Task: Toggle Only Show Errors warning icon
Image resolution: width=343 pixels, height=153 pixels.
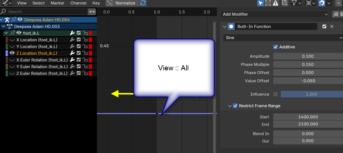Action: (x=275, y=3)
